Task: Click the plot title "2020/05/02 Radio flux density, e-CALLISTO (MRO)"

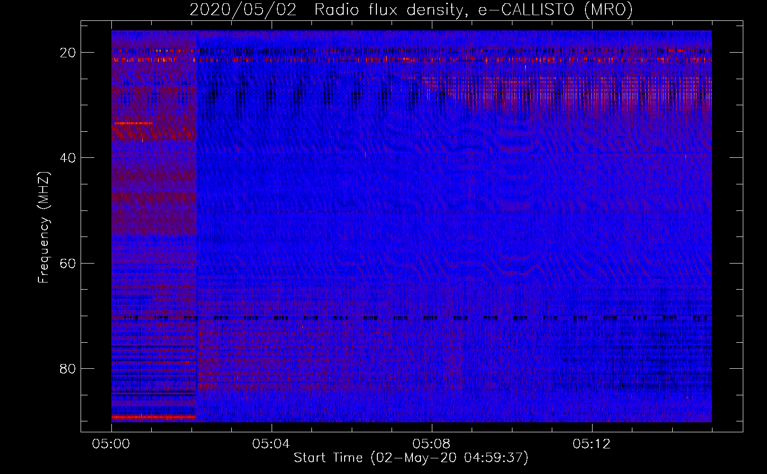Action: 411,9
